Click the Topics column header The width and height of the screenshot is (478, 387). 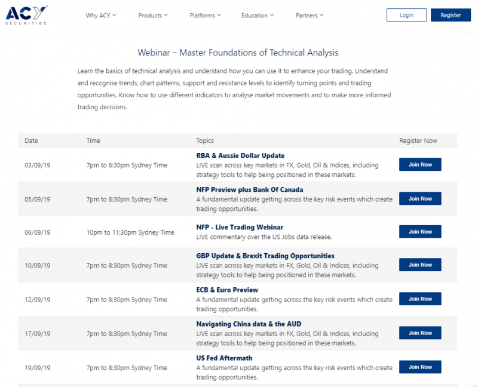coord(205,141)
